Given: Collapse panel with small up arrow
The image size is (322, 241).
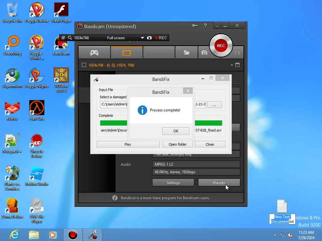Looking at the screenshot, I should (x=232, y=65).
